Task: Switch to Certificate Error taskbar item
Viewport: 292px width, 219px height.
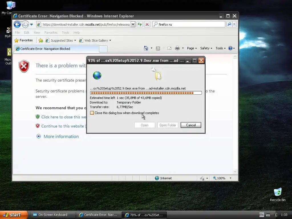Action: point(98,215)
